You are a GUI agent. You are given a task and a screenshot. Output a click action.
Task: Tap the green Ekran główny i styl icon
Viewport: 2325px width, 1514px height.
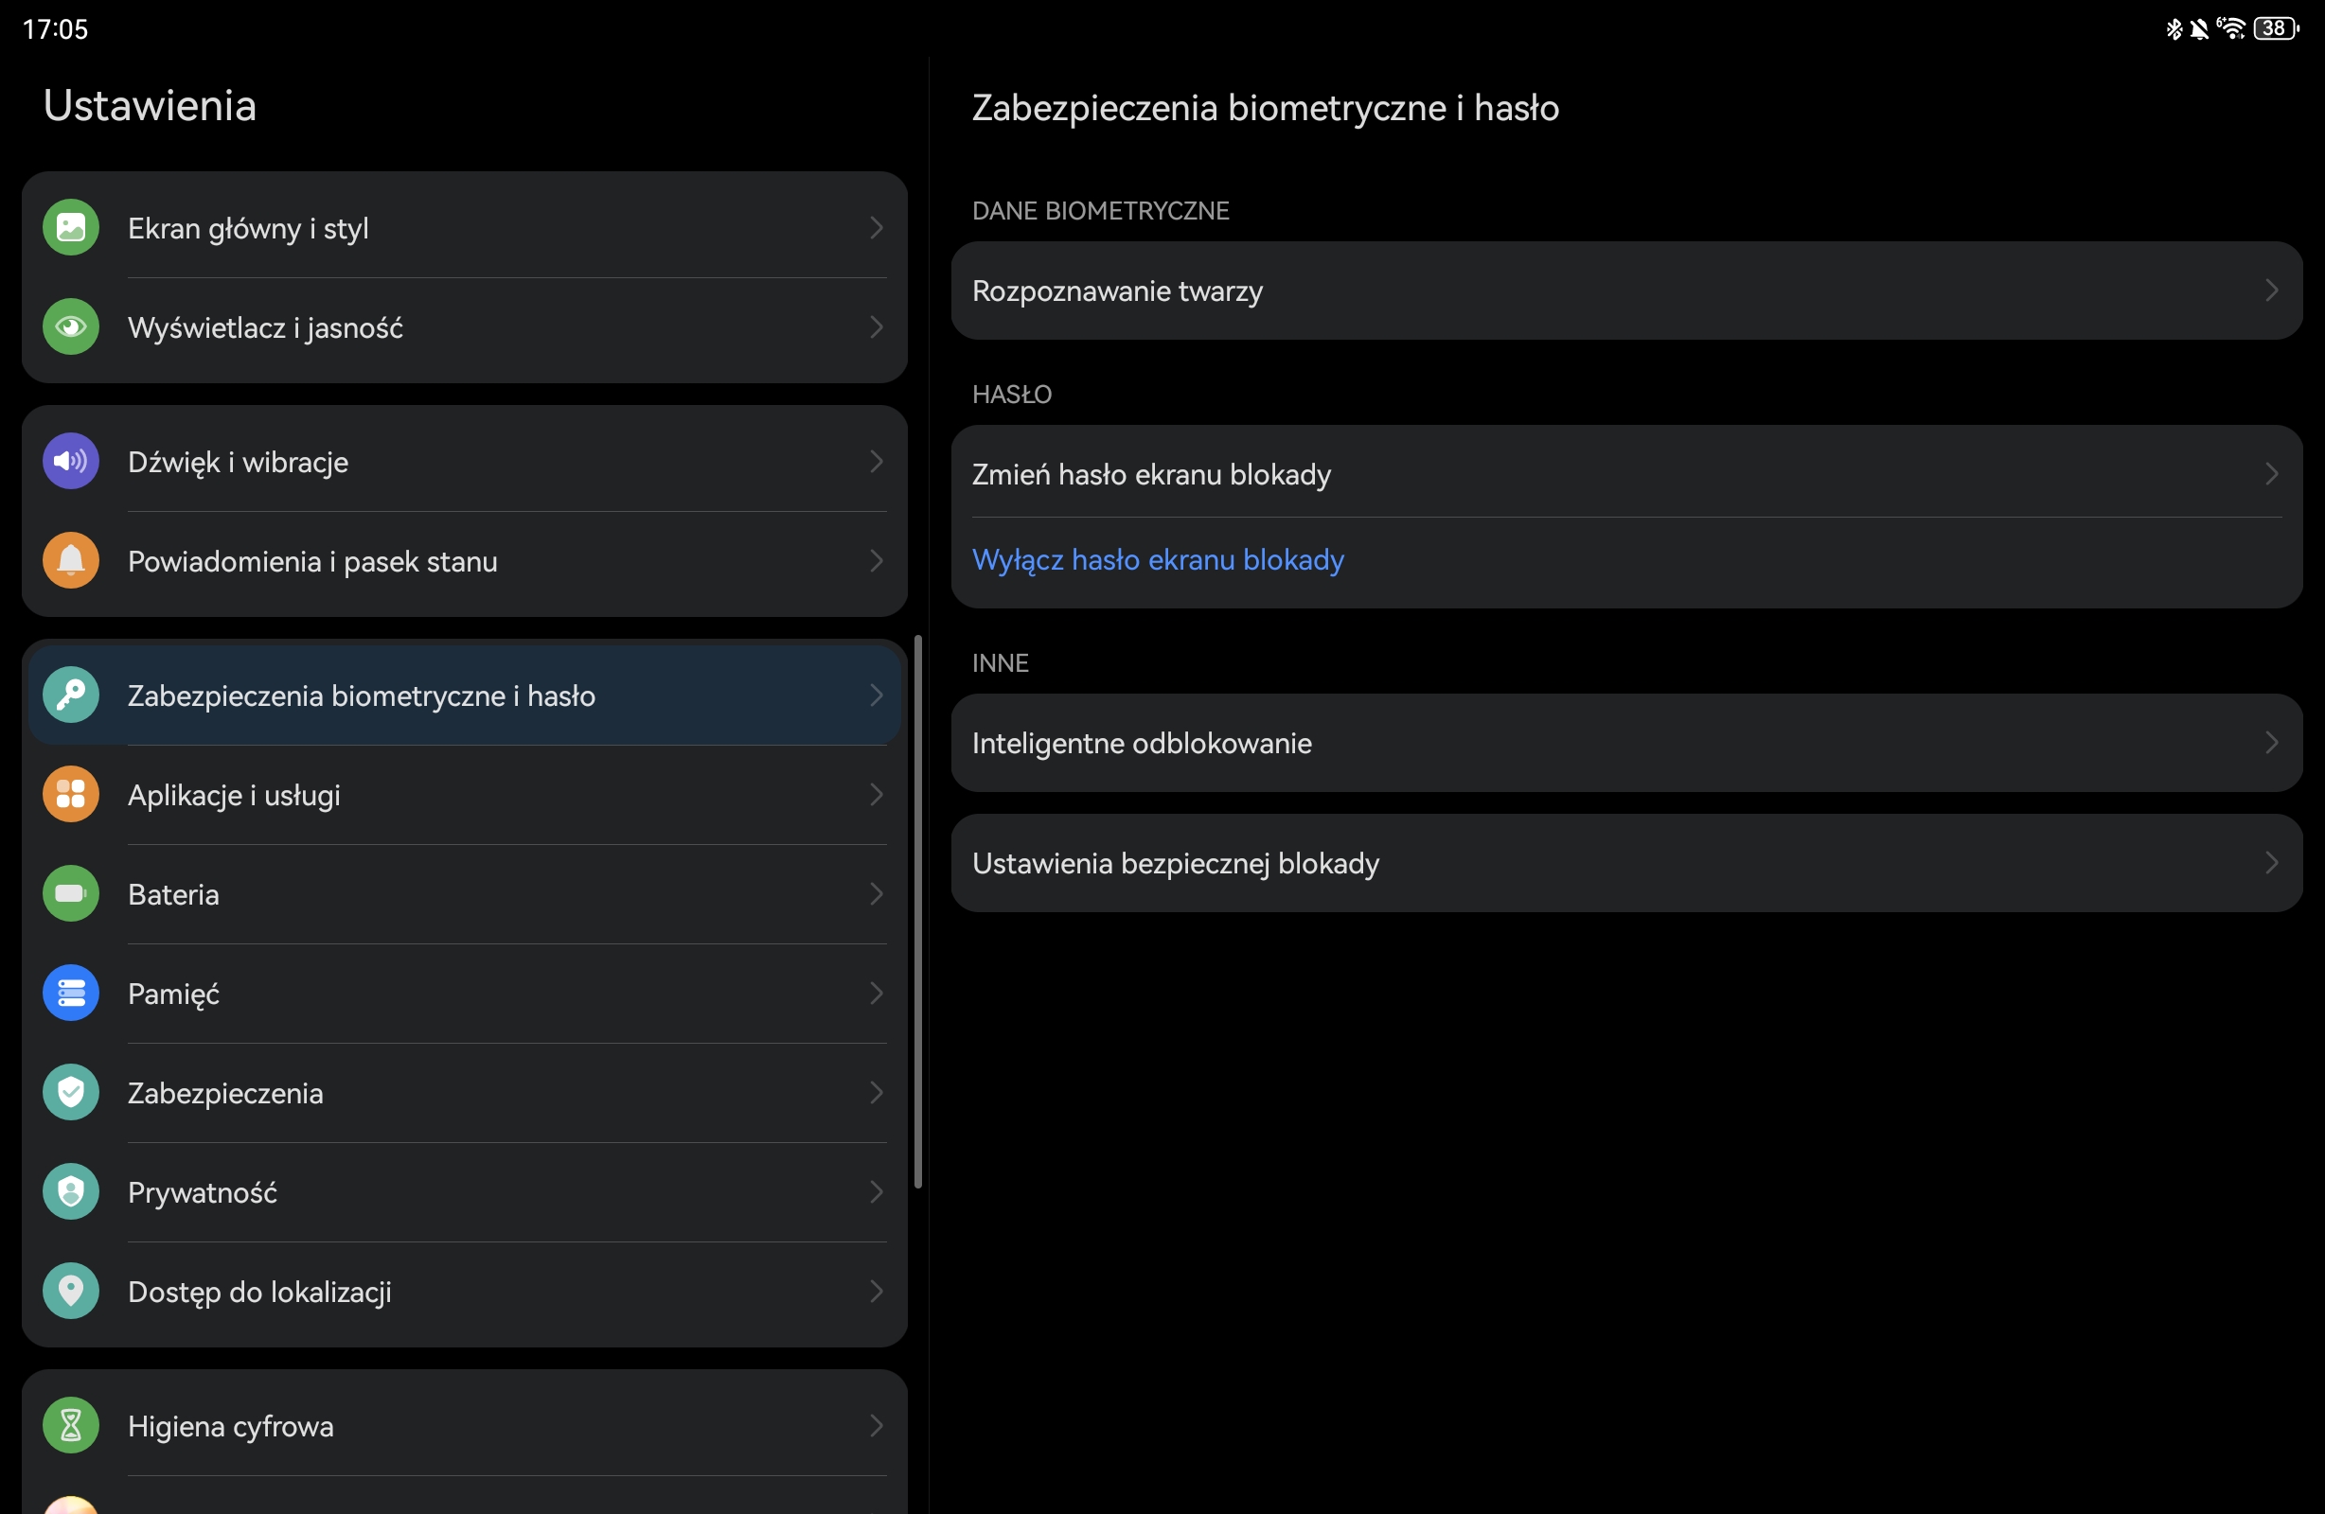(x=70, y=228)
